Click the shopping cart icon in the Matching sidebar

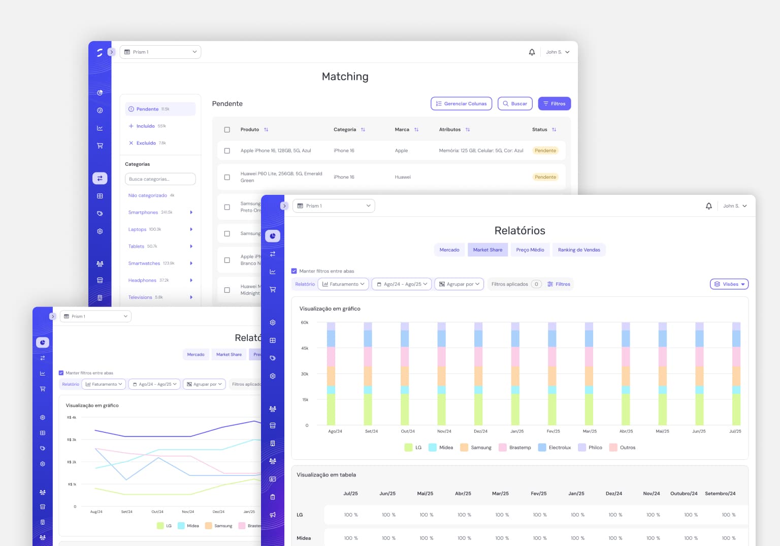click(100, 146)
